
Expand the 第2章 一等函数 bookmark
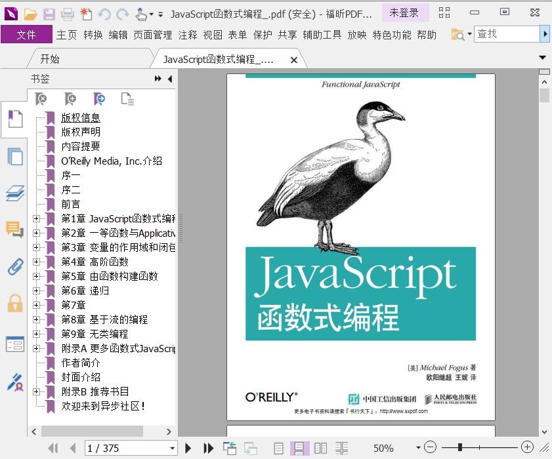click(x=36, y=233)
